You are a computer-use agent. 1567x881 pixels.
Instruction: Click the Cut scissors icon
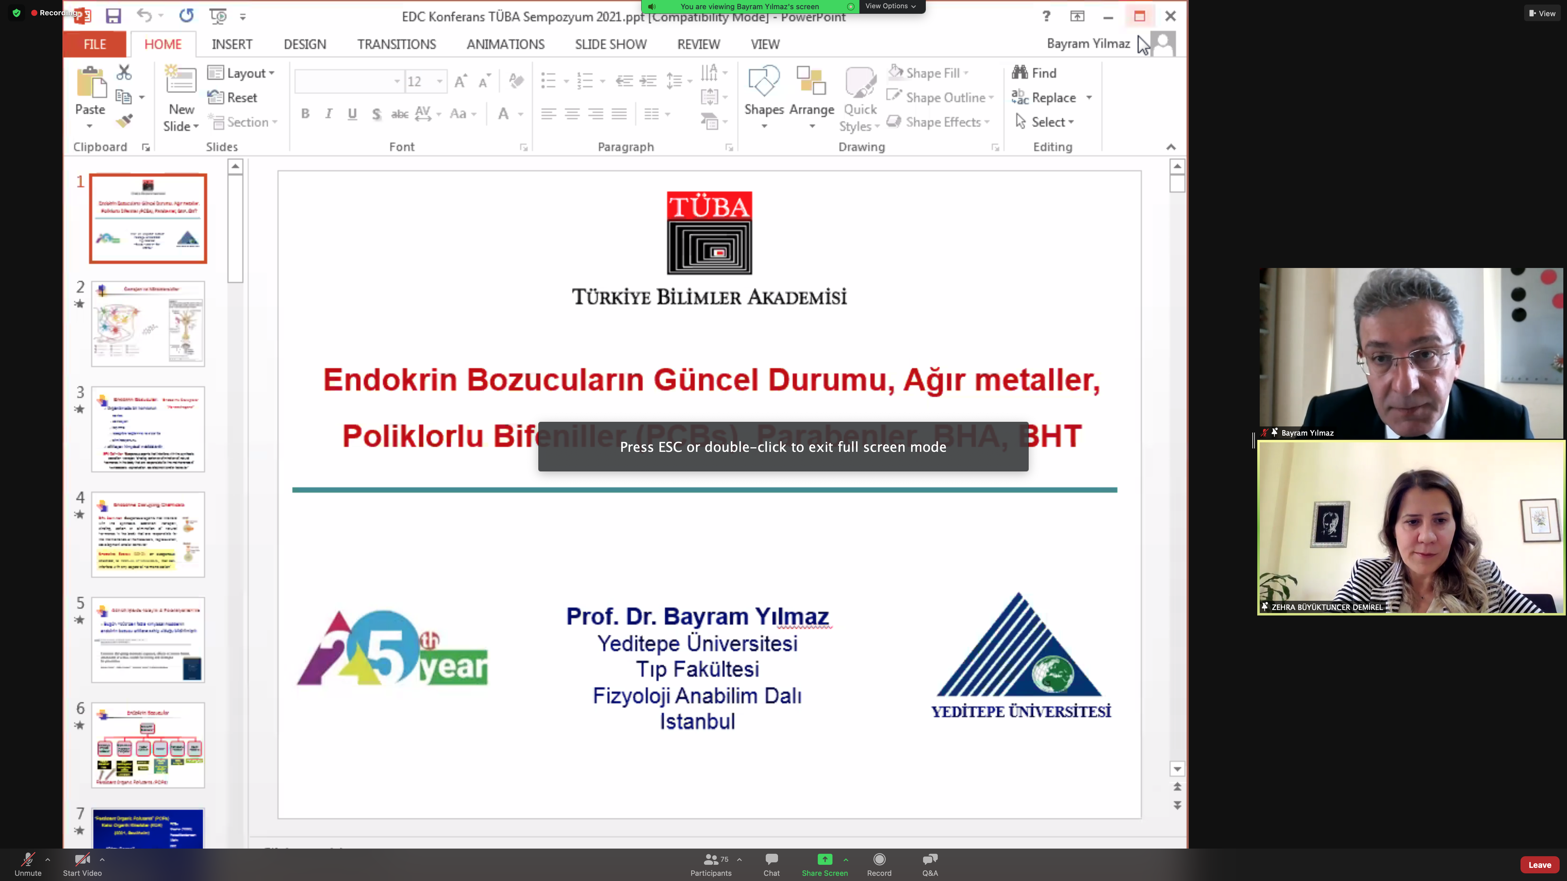tap(124, 72)
